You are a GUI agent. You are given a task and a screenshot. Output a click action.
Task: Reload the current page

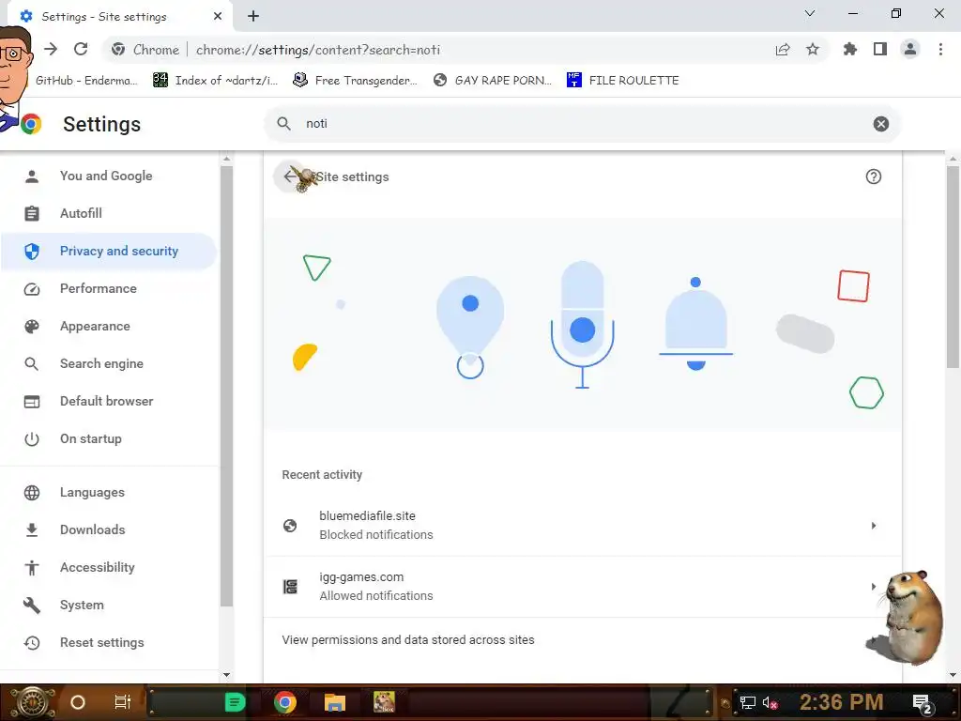pyautogui.click(x=81, y=50)
